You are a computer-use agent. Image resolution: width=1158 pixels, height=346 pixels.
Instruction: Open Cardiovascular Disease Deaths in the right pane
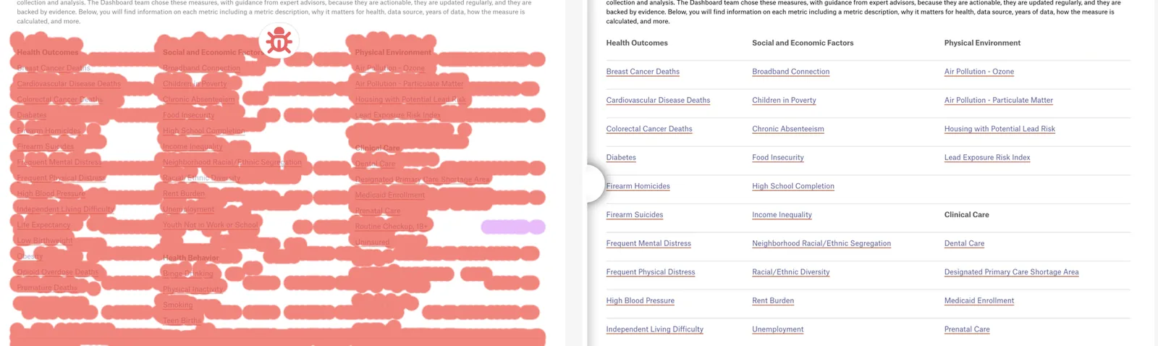[x=658, y=101]
